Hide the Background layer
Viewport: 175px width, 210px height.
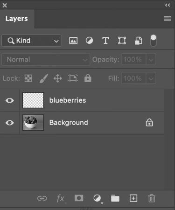coord(10,123)
